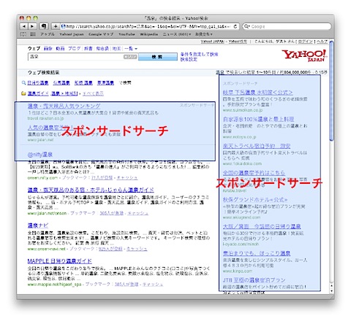
Task: Click the scrollbar down arrow
Action: [331, 291]
